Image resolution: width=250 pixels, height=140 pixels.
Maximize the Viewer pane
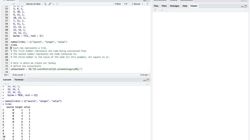pos(246,6)
